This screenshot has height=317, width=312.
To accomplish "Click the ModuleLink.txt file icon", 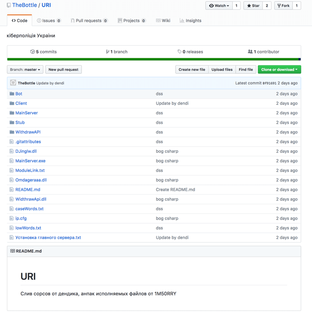I will pyautogui.click(x=11, y=170).
